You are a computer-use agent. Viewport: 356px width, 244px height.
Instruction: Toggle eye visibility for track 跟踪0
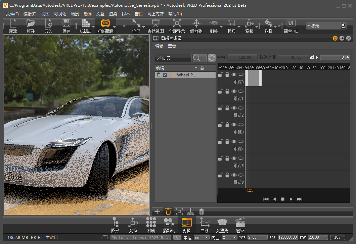(234, 74)
